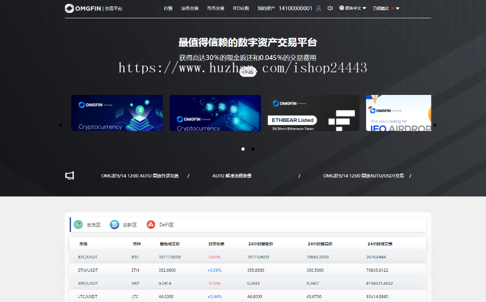Open announcement AUTU 解凍流程教學
Image resolution: width=486 pixels, height=302 pixels.
coord(232,176)
